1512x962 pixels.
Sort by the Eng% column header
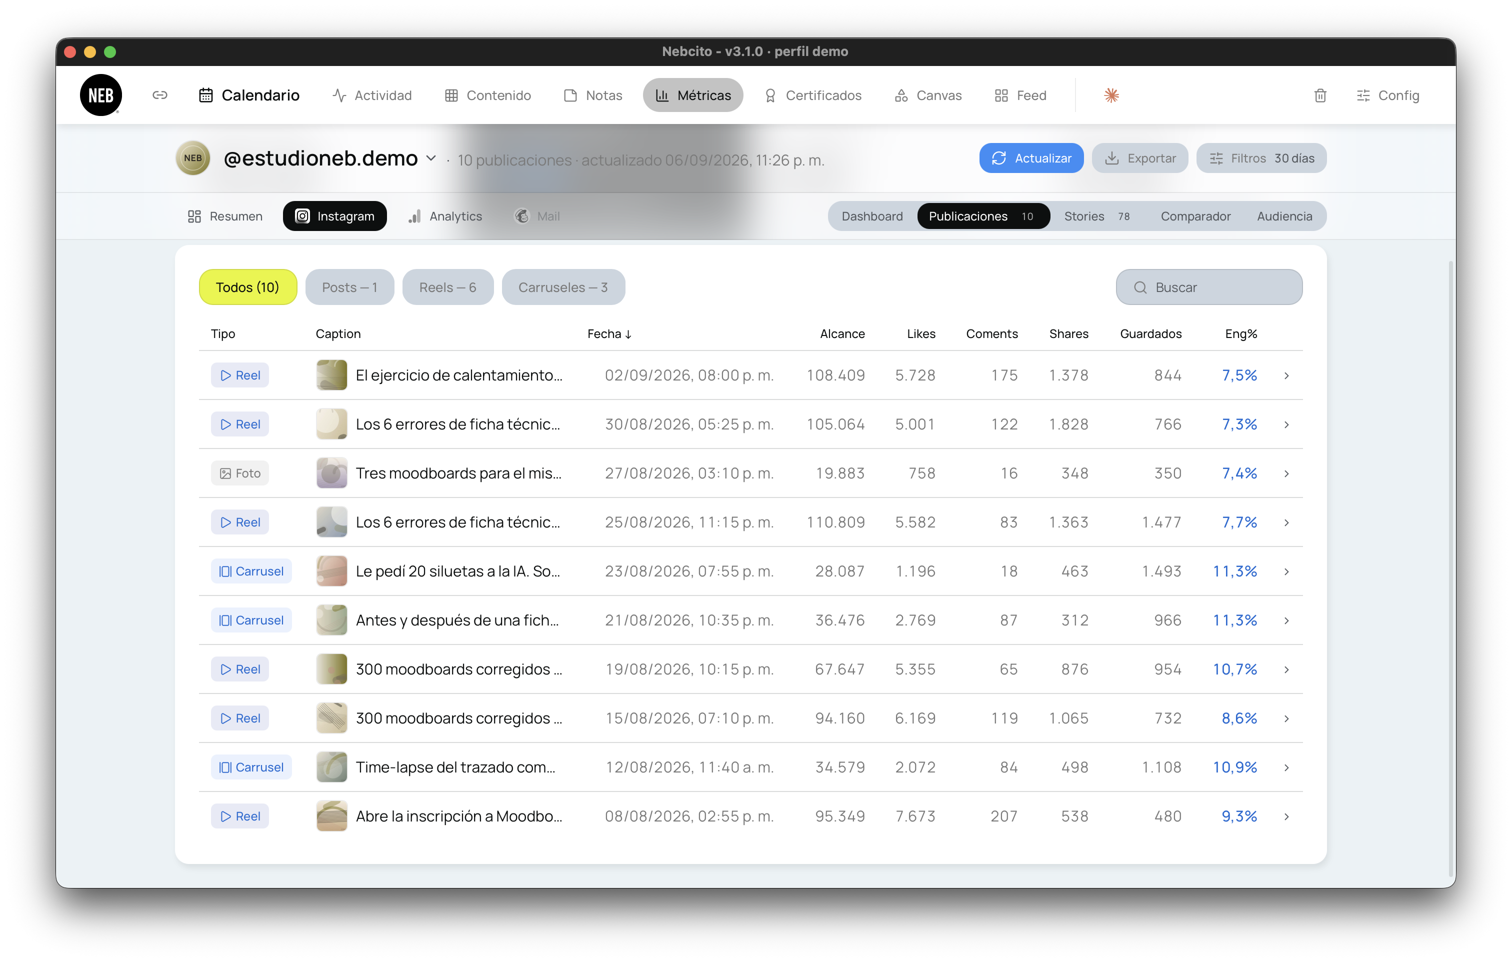(1240, 334)
